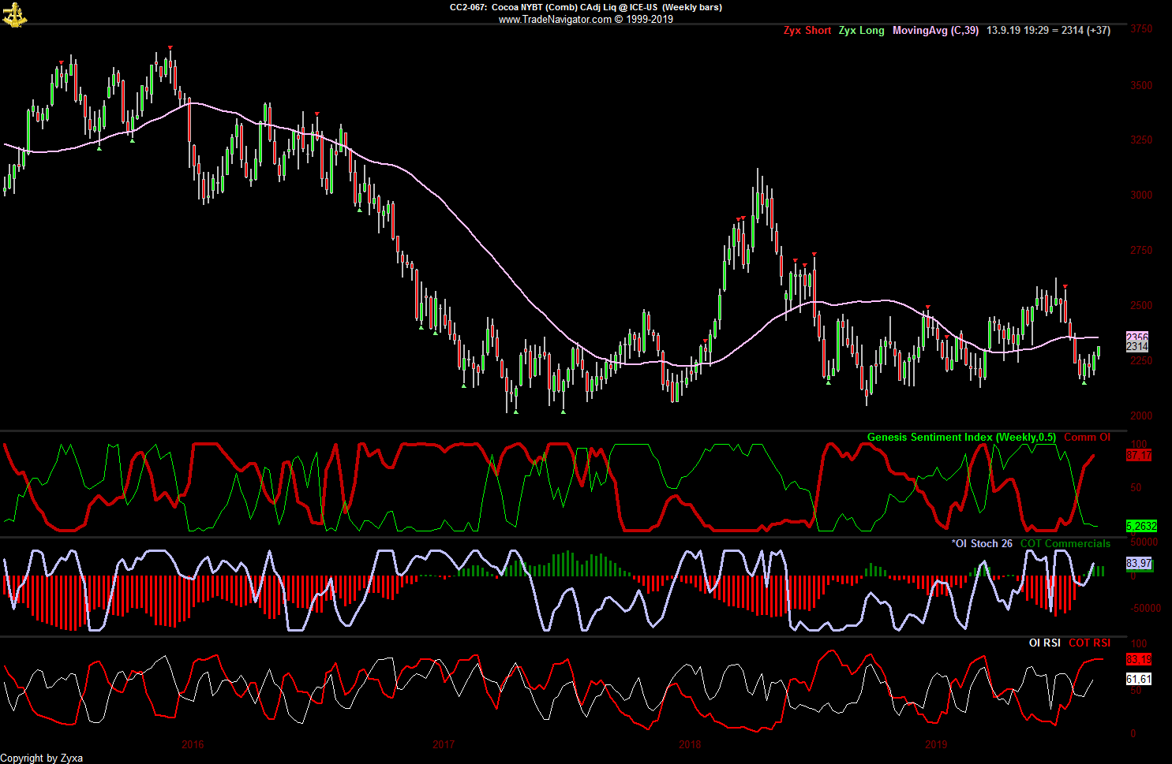Click the red short marker above the 2015 price peak
This screenshot has width=1172, height=764.
pos(170,48)
